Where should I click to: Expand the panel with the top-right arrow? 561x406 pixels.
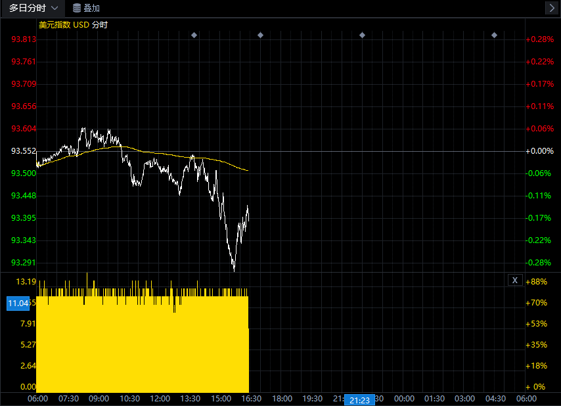click(x=551, y=8)
